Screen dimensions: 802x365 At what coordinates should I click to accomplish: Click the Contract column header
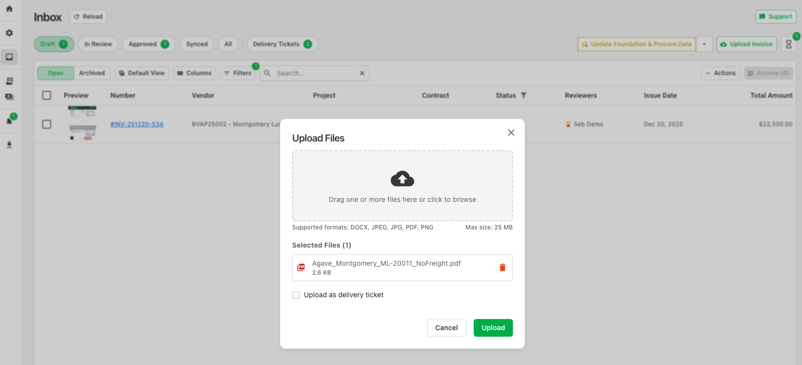point(435,95)
